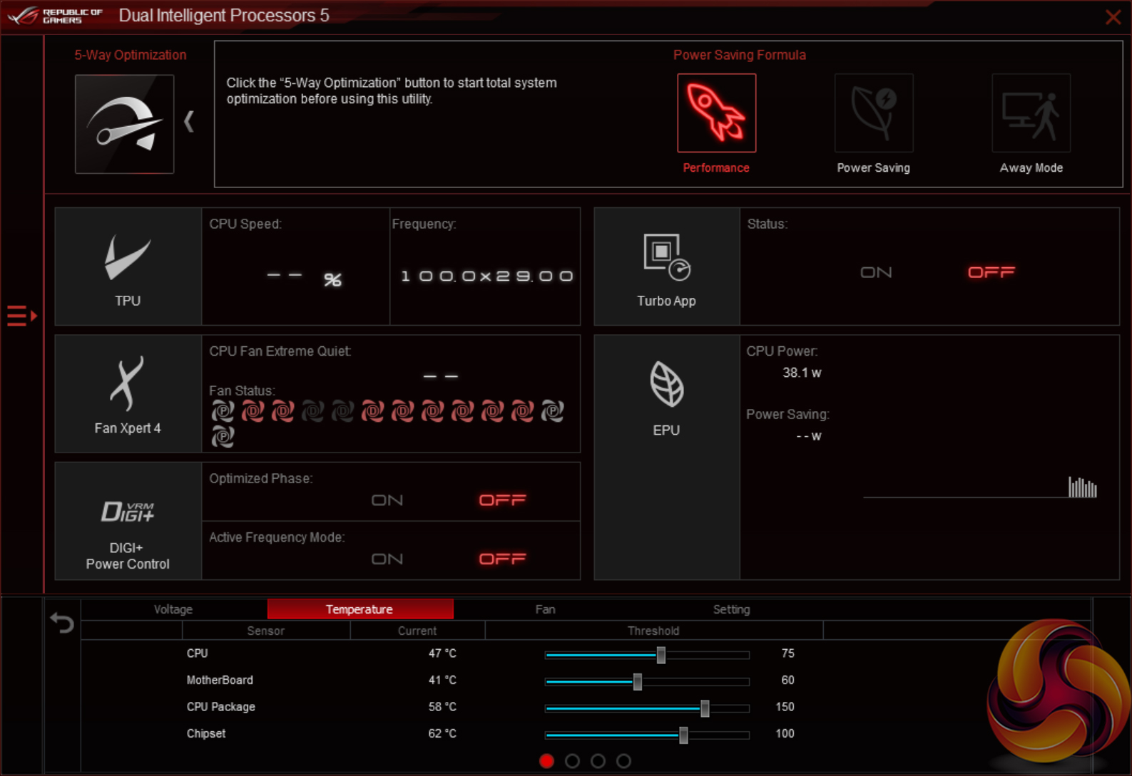Image resolution: width=1132 pixels, height=776 pixels.
Task: Switch to the Voltage tab
Action: (x=173, y=609)
